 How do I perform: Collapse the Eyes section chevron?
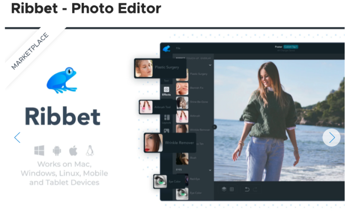[x=210, y=170]
